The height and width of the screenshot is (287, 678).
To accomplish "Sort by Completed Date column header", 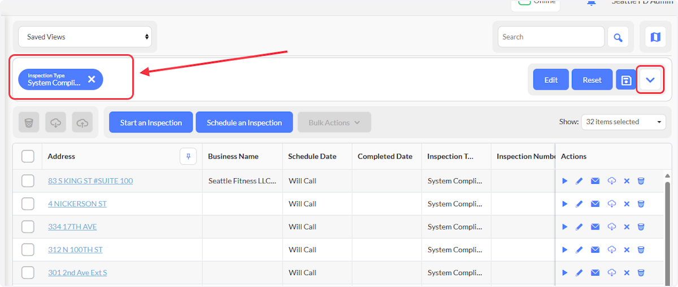I will (x=385, y=156).
